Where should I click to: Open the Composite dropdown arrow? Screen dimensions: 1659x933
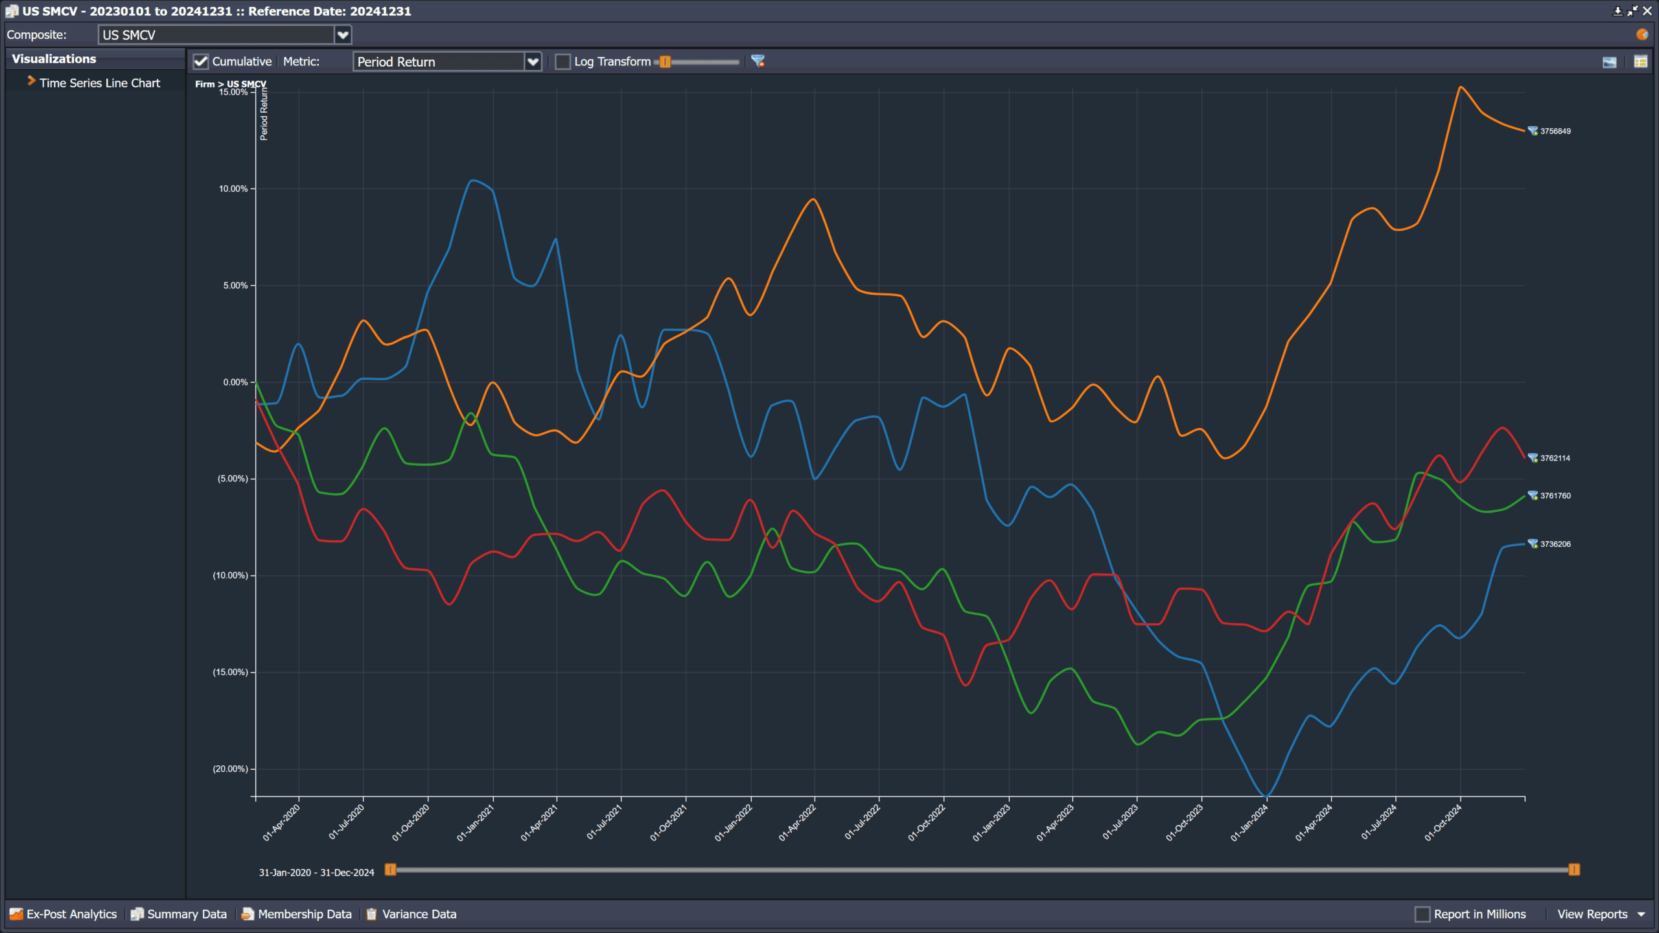[343, 35]
